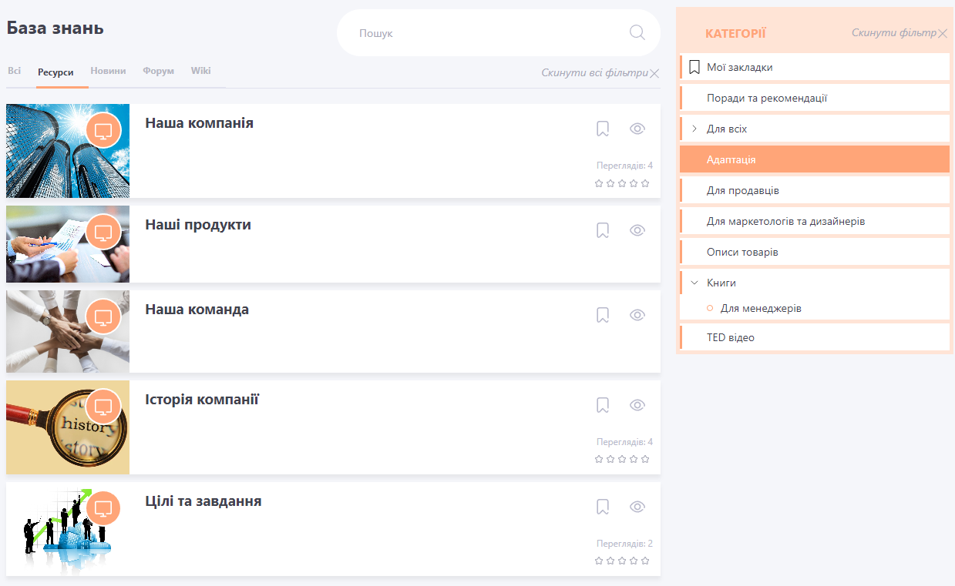Bookmark the "Цілі та завдання" resource

[603, 507]
